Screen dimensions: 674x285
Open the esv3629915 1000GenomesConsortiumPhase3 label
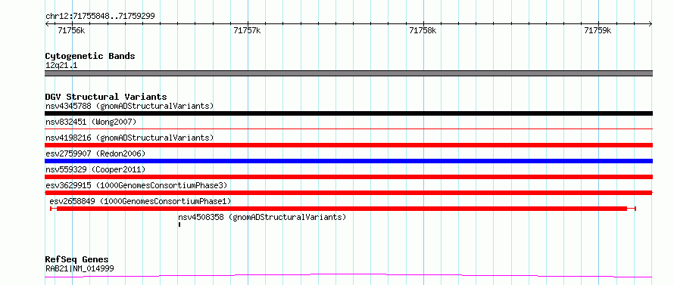click(136, 185)
